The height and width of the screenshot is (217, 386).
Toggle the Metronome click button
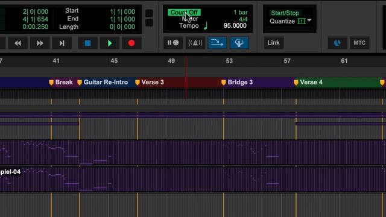click(x=195, y=43)
